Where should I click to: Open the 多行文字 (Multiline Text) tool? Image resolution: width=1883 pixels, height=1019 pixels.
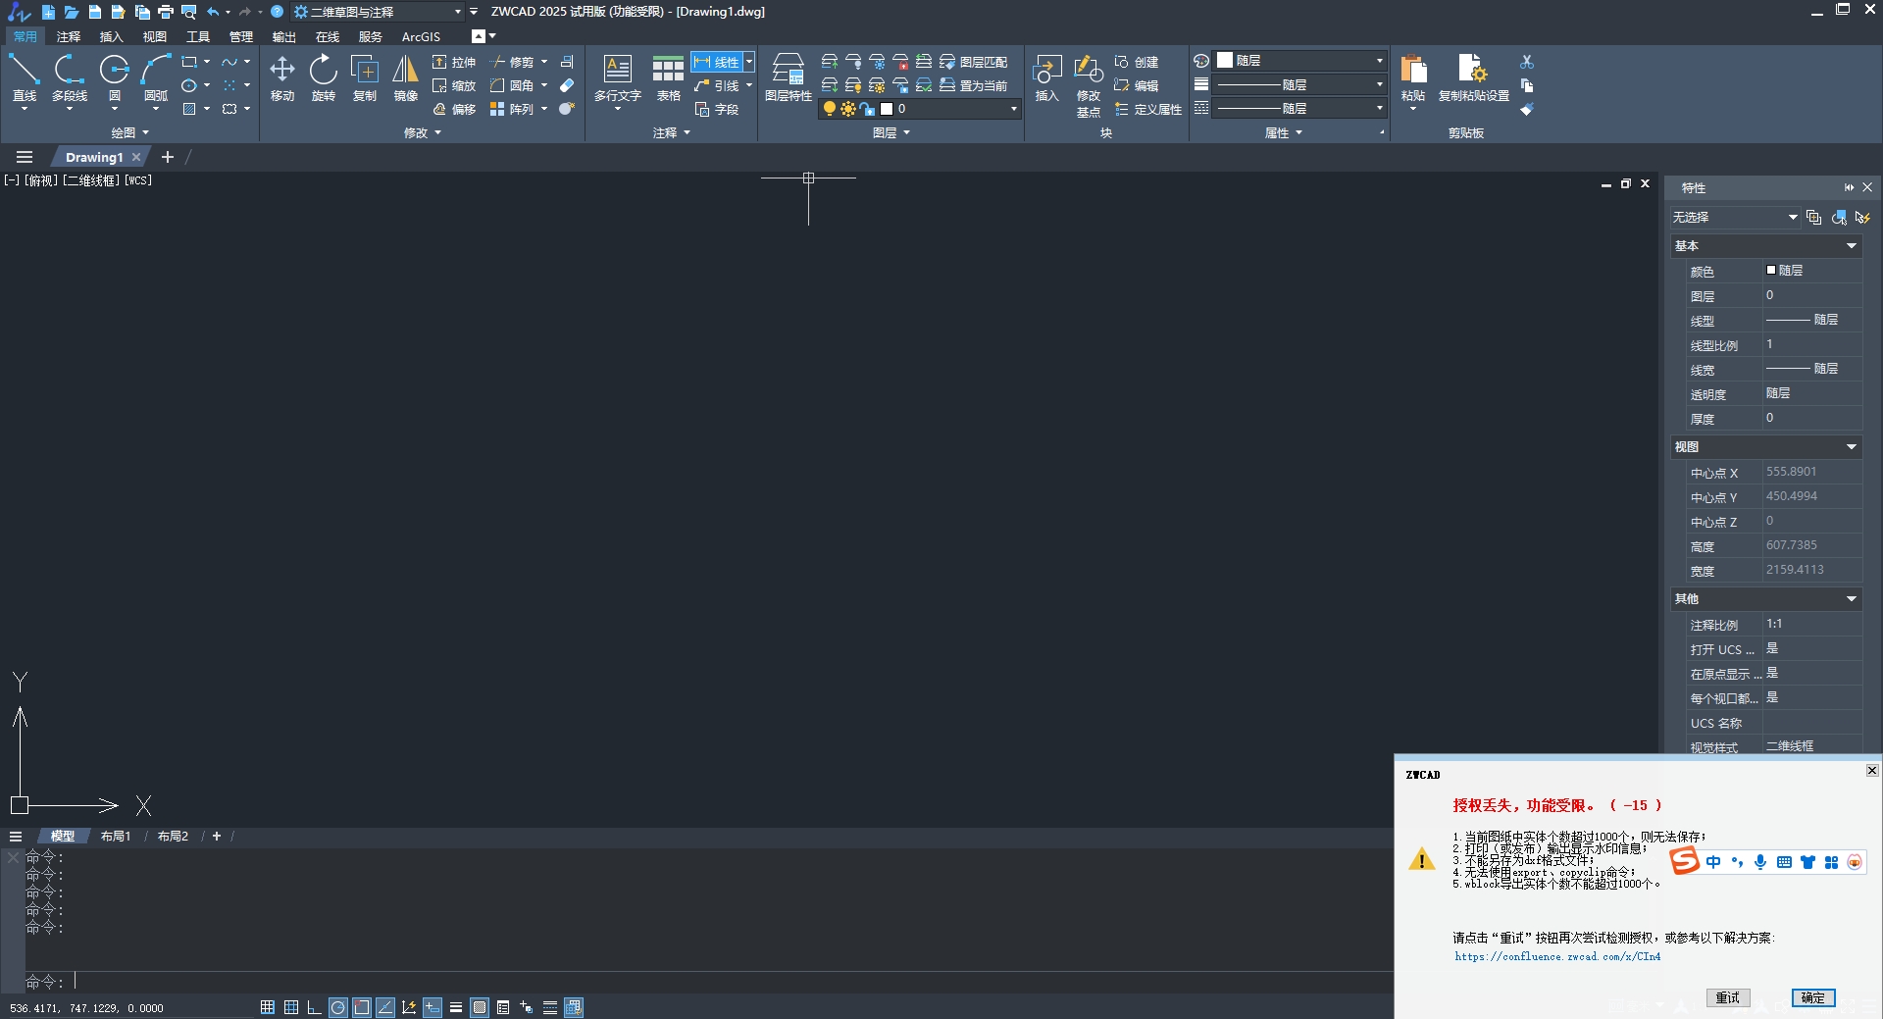click(618, 78)
